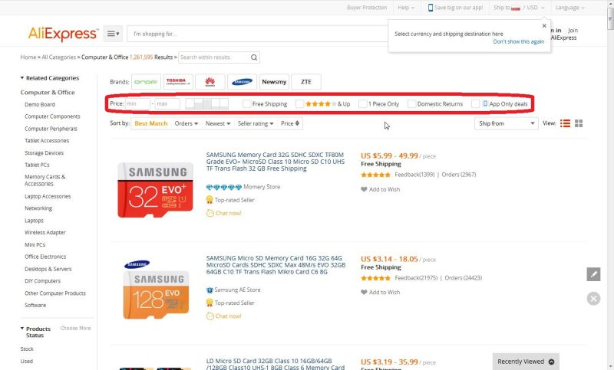Click Chat now icon for Samsung AE Store
The image size is (614, 370).
[x=210, y=316]
